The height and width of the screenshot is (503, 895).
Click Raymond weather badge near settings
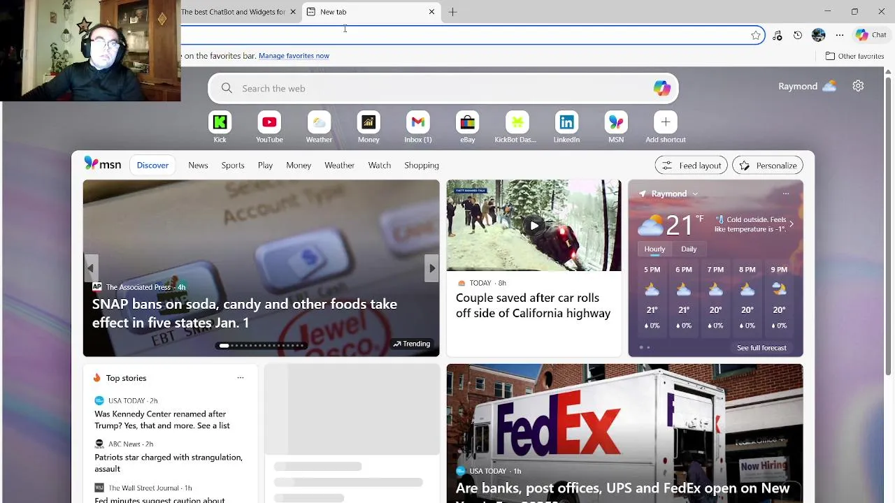pyautogui.click(x=808, y=86)
